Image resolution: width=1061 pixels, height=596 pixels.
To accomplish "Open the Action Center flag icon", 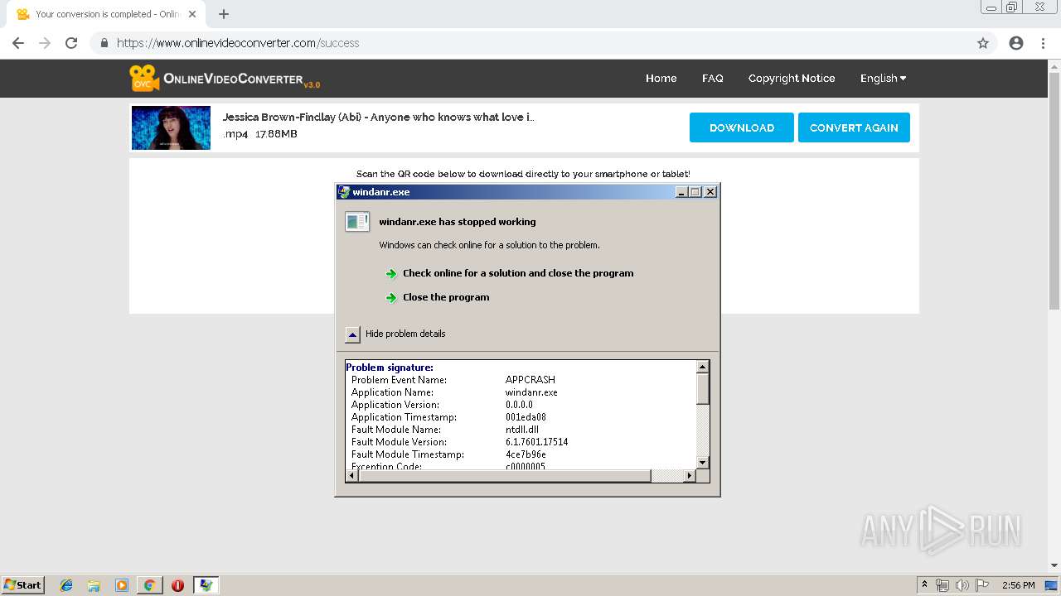I will (982, 585).
